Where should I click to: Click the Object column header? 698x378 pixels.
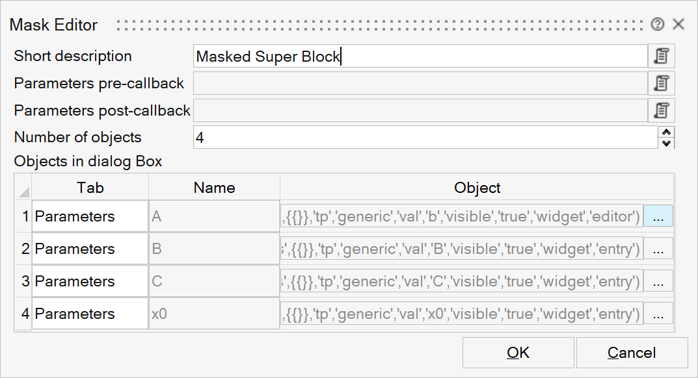click(x=477, y=188)
